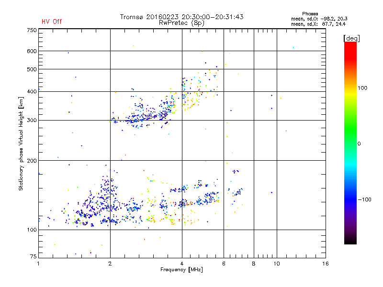Click the x-axis label '4'

[182, 264]
